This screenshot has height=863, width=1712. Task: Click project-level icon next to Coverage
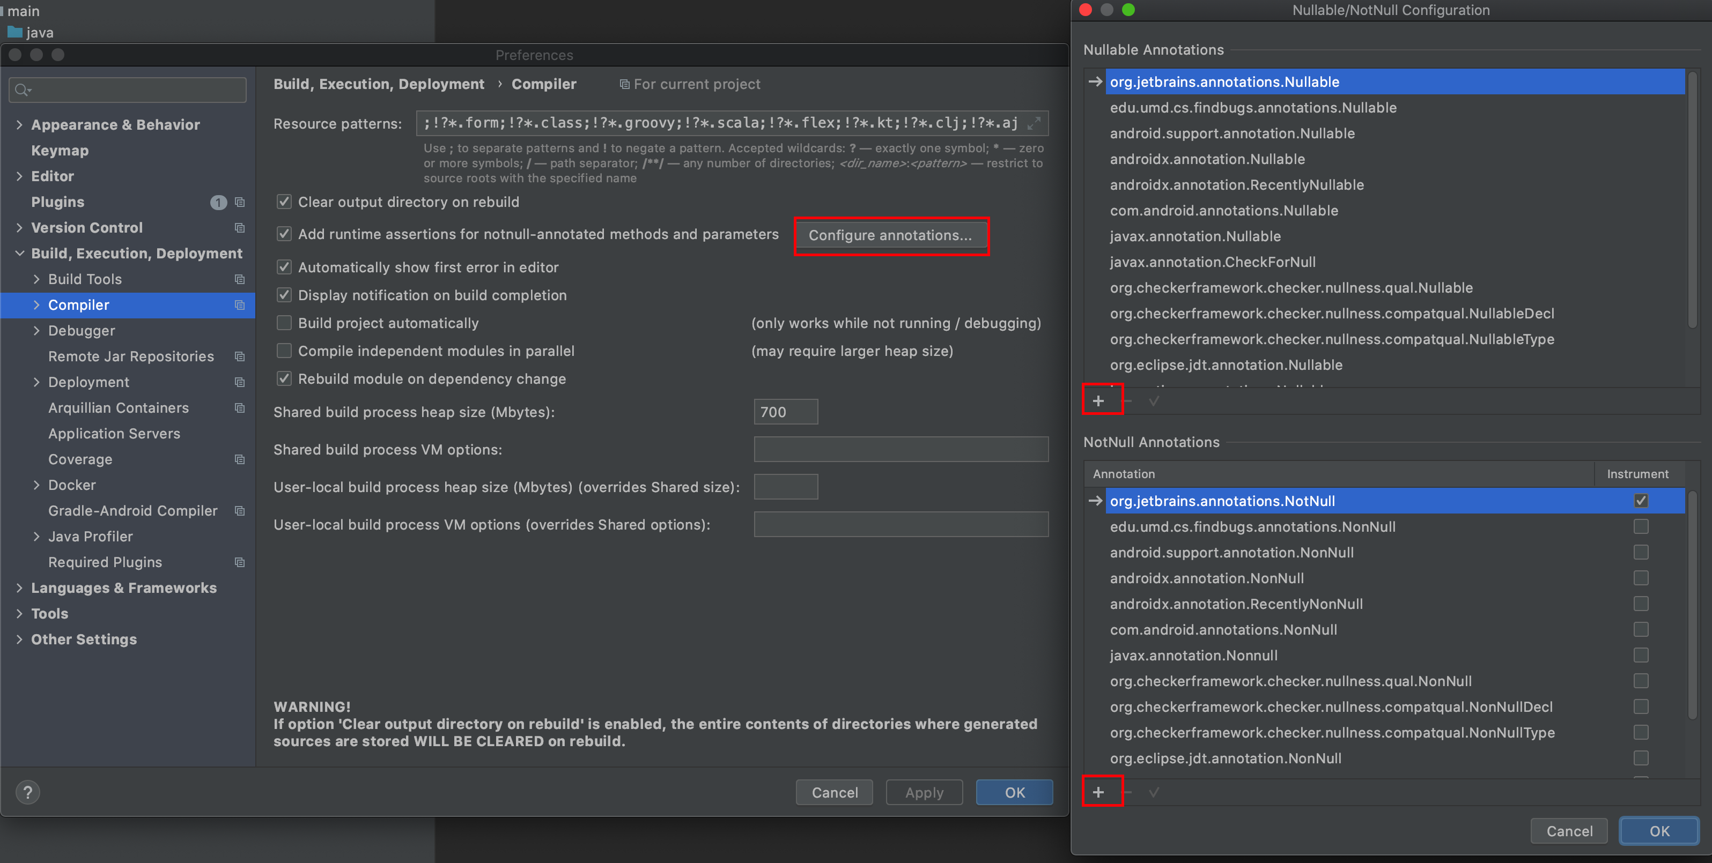[x=240, y=459]
